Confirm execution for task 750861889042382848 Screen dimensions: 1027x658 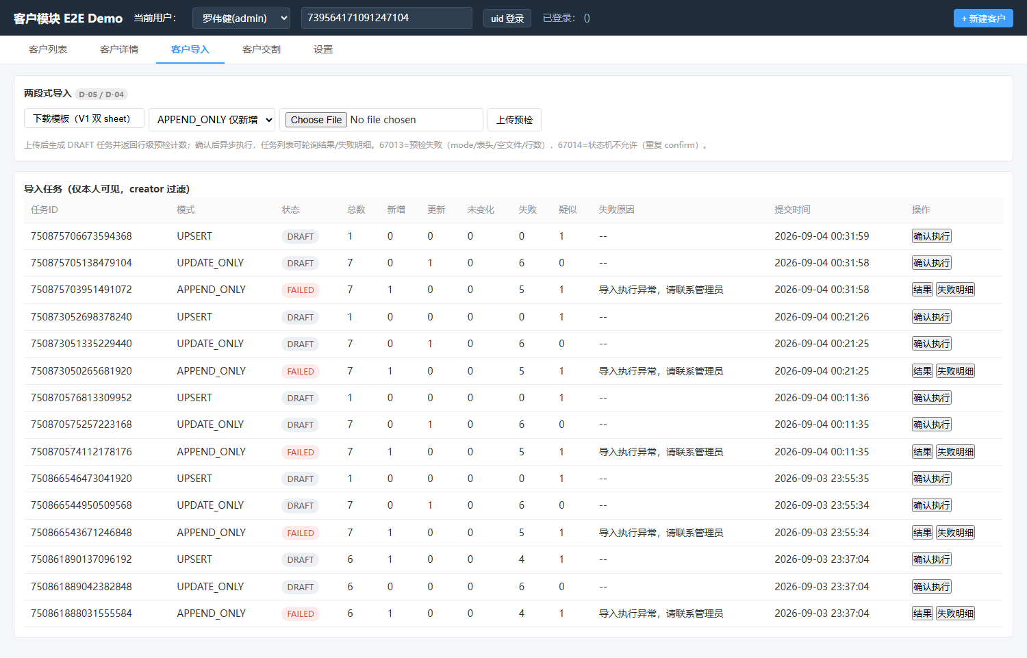tap(931, 587)
